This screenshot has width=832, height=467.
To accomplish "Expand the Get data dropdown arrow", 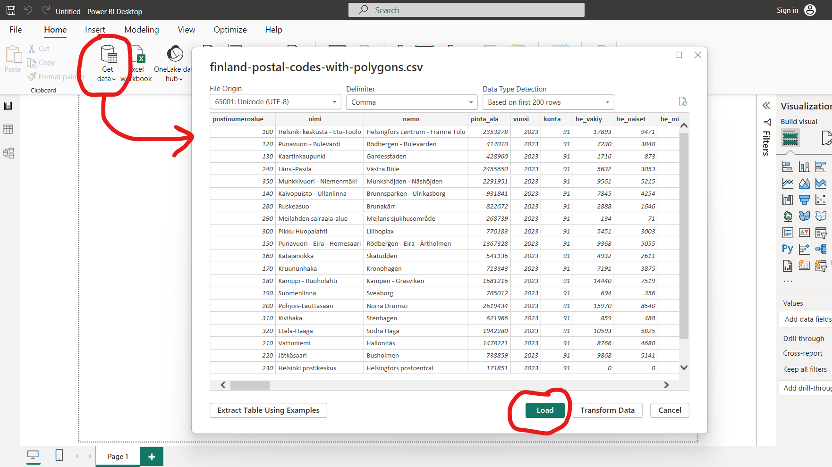I will coord(114,79).
